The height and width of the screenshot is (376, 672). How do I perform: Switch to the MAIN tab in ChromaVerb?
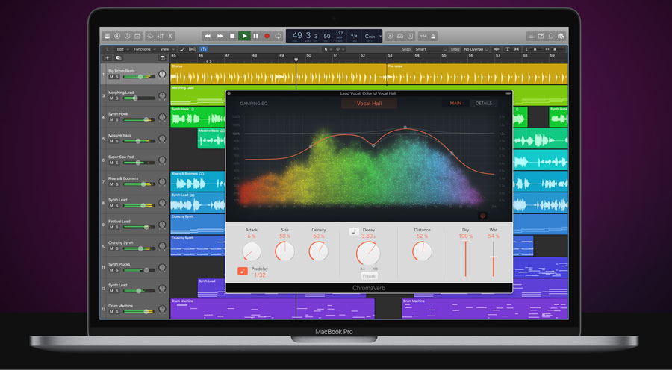pyautogui.click(x=455, y=104)
